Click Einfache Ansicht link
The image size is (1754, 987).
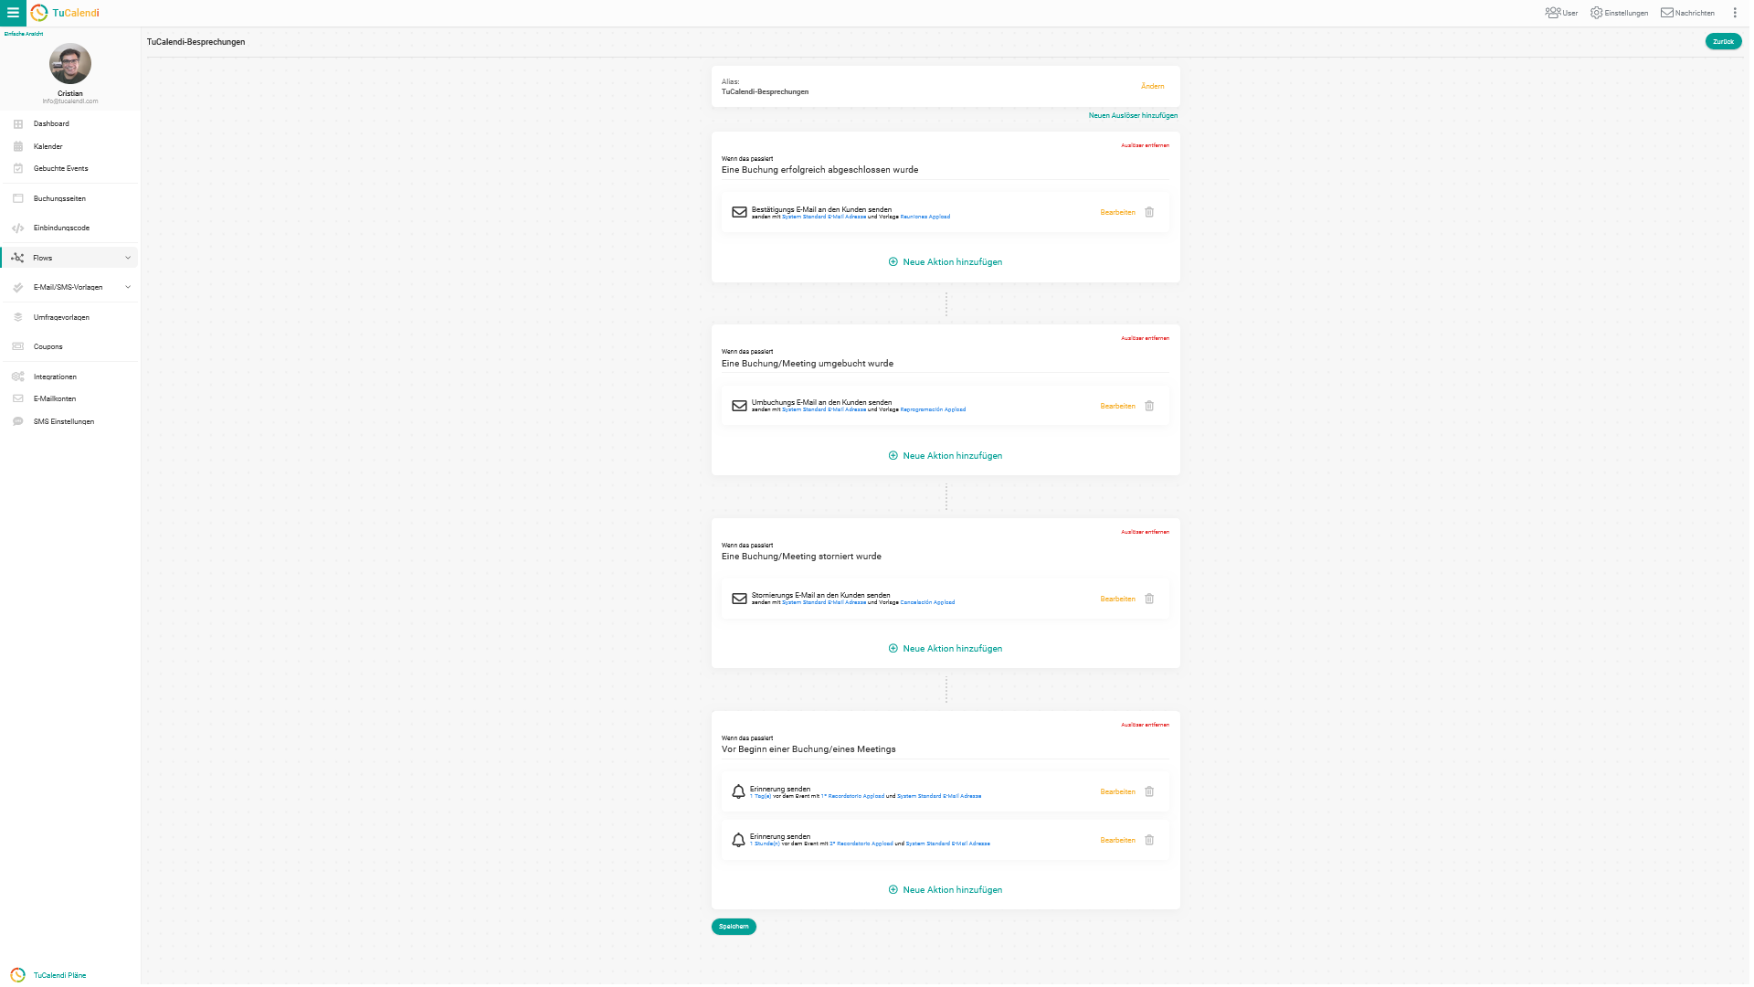[24, 34]
